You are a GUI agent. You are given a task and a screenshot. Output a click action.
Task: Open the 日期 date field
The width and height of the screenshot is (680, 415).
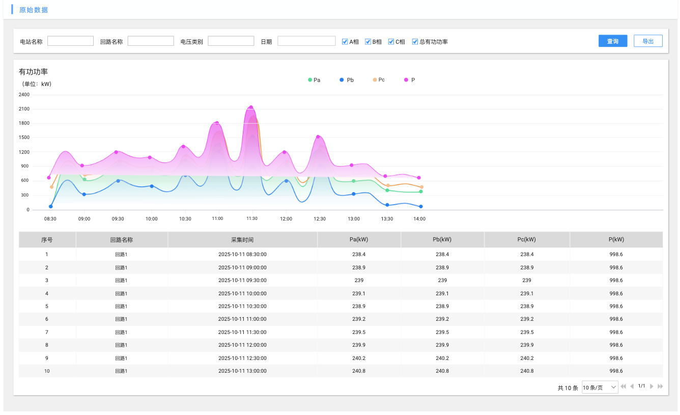[306, 41]
